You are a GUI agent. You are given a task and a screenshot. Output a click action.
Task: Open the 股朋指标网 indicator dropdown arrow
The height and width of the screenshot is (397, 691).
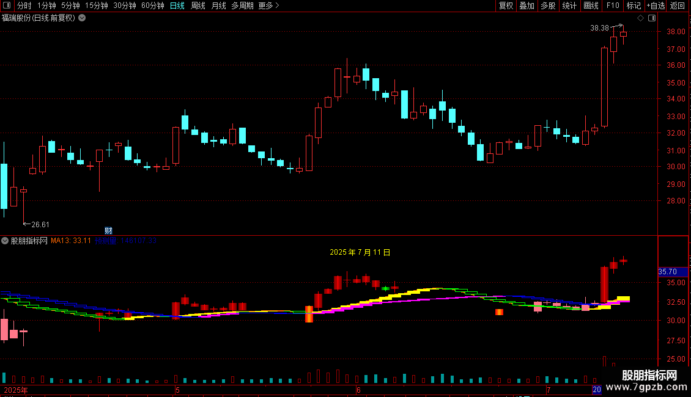tap(5, 241)
